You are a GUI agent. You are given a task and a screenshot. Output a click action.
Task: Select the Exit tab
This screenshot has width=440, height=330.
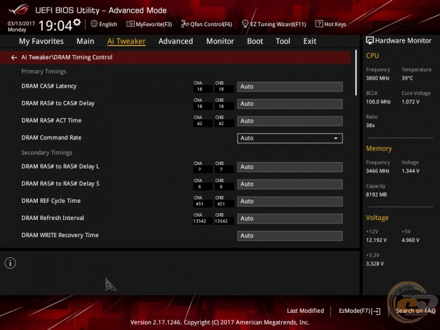tap(309, 41)
